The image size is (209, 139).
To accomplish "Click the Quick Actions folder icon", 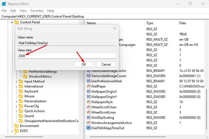I will click(21, 111).
